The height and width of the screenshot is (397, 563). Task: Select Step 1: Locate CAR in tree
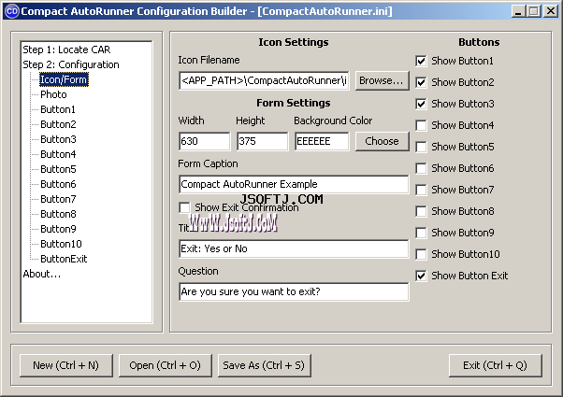tap(66, 50)
